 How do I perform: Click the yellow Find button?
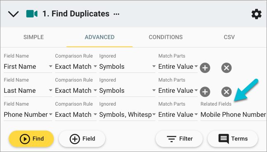click(31, 139)
